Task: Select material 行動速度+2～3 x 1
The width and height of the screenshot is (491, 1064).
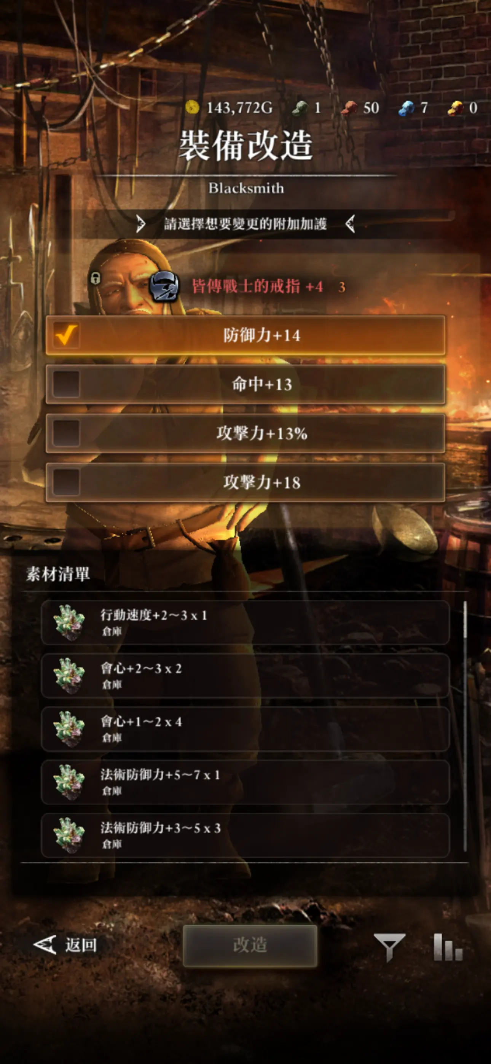Action: pos(245,623)
